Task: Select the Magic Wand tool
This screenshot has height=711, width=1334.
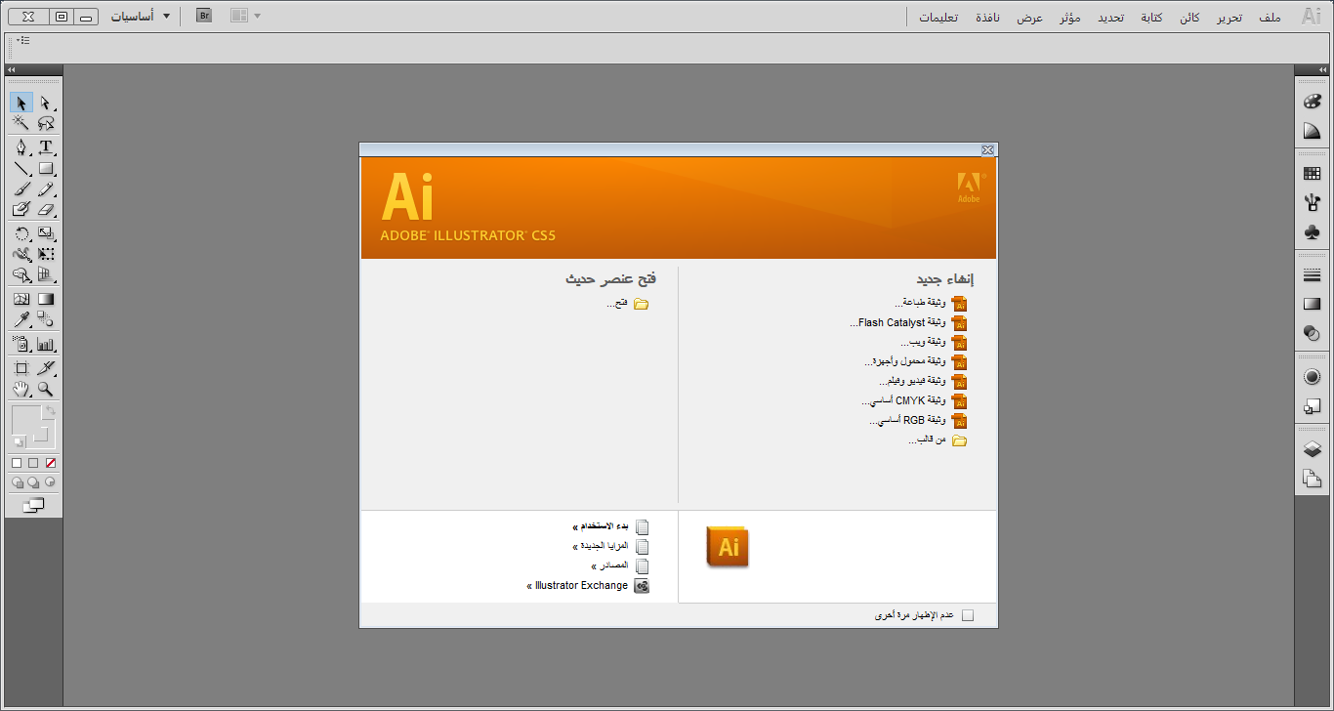Action: 21,124
